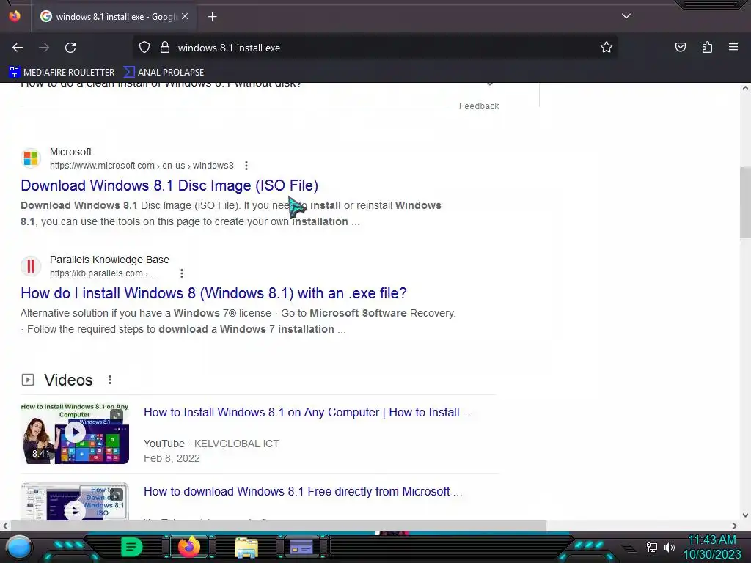Viewport: 751px width, 563px height.
Task: Open the Firefox hamburger menu
Action: (733, 47)
